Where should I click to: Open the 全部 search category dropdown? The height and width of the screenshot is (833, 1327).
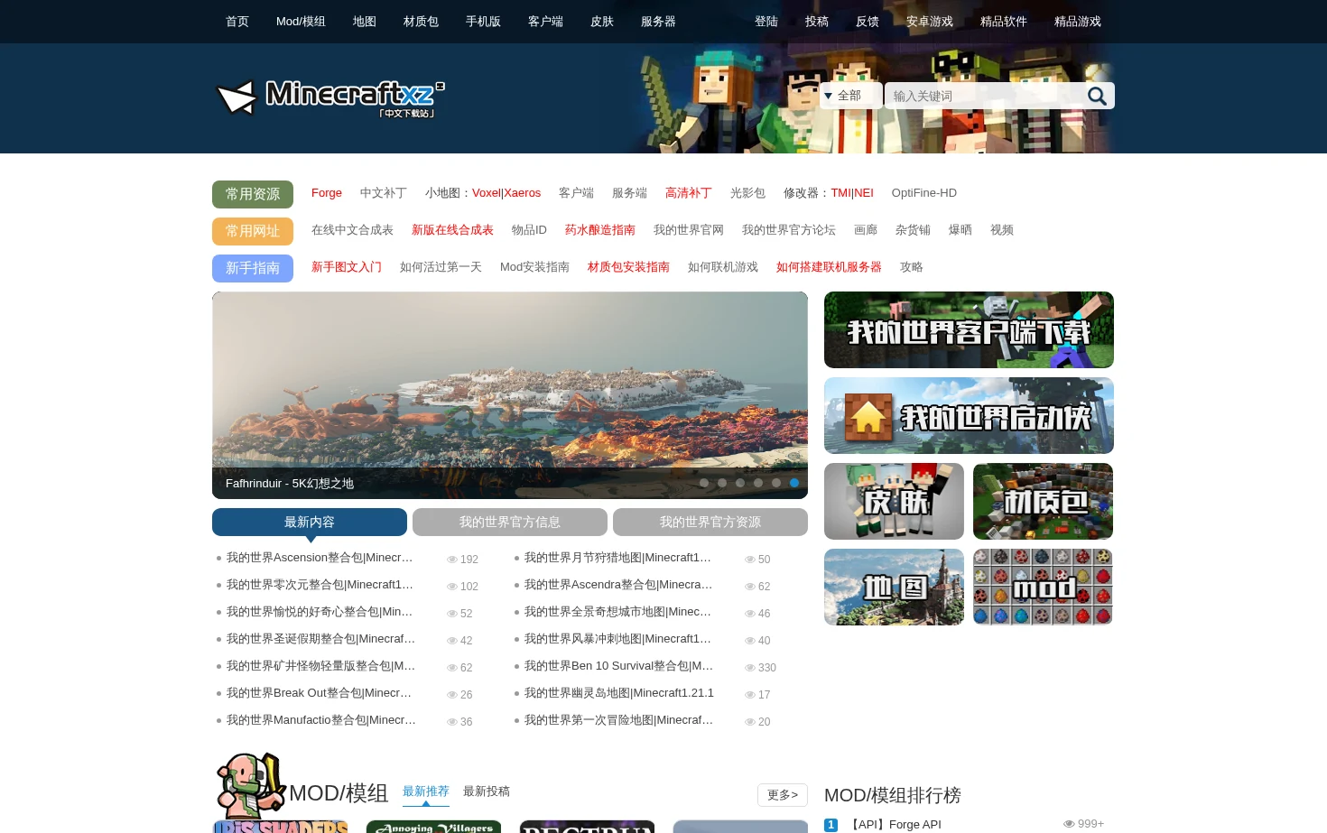pos(850,96)
